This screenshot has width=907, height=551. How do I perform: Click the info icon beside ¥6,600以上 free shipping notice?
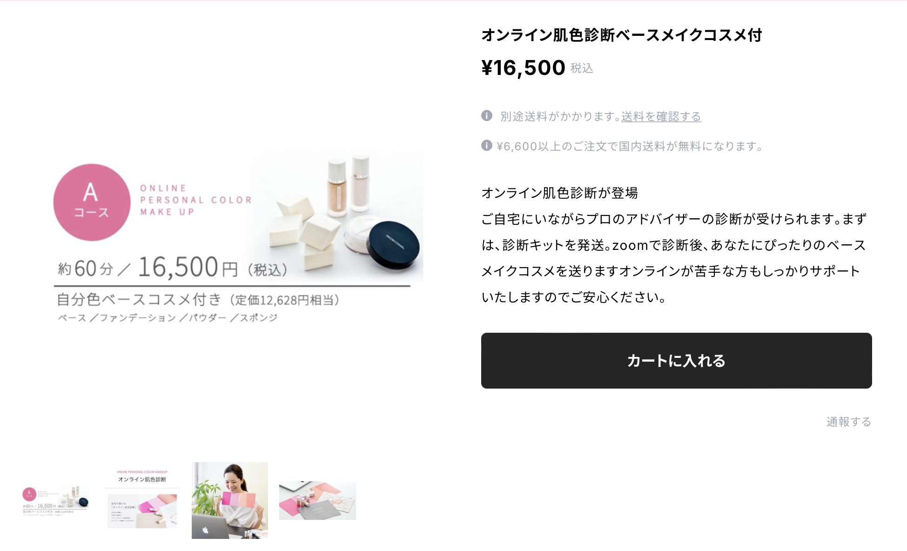tap(487, 145)
